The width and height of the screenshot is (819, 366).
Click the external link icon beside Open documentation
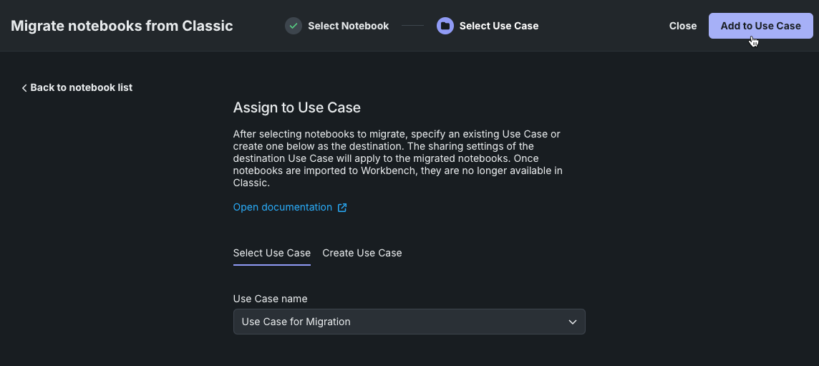point(342,208)
